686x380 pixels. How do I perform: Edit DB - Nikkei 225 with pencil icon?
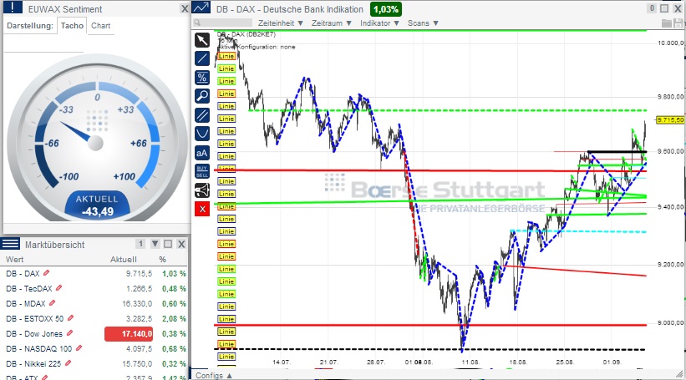[68, 363]
